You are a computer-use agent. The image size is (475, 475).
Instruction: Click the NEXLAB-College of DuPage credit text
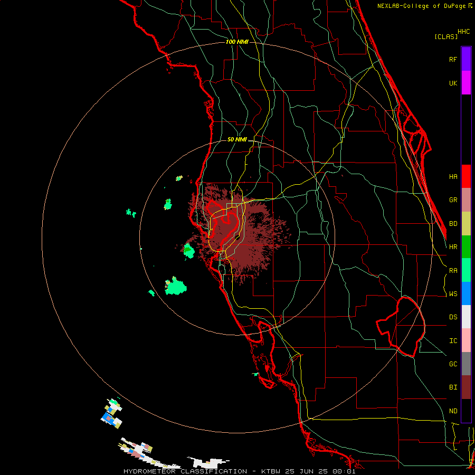(x=424, y=6)
